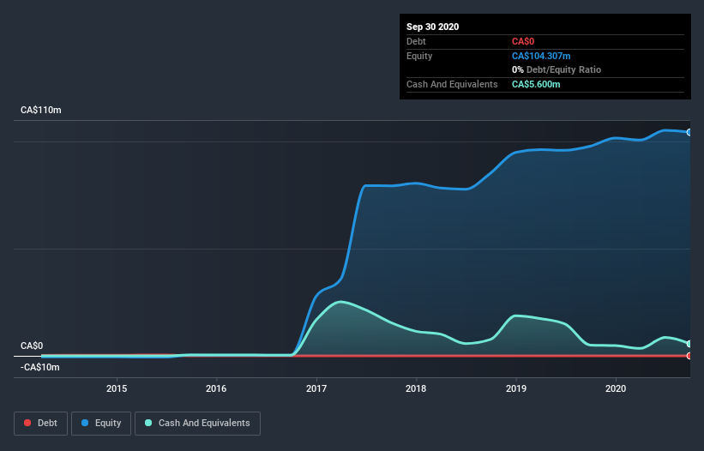Click the CA$5.600m cash value in tooltip
This screenshot has width=704, height=451.
coord(536,84)
